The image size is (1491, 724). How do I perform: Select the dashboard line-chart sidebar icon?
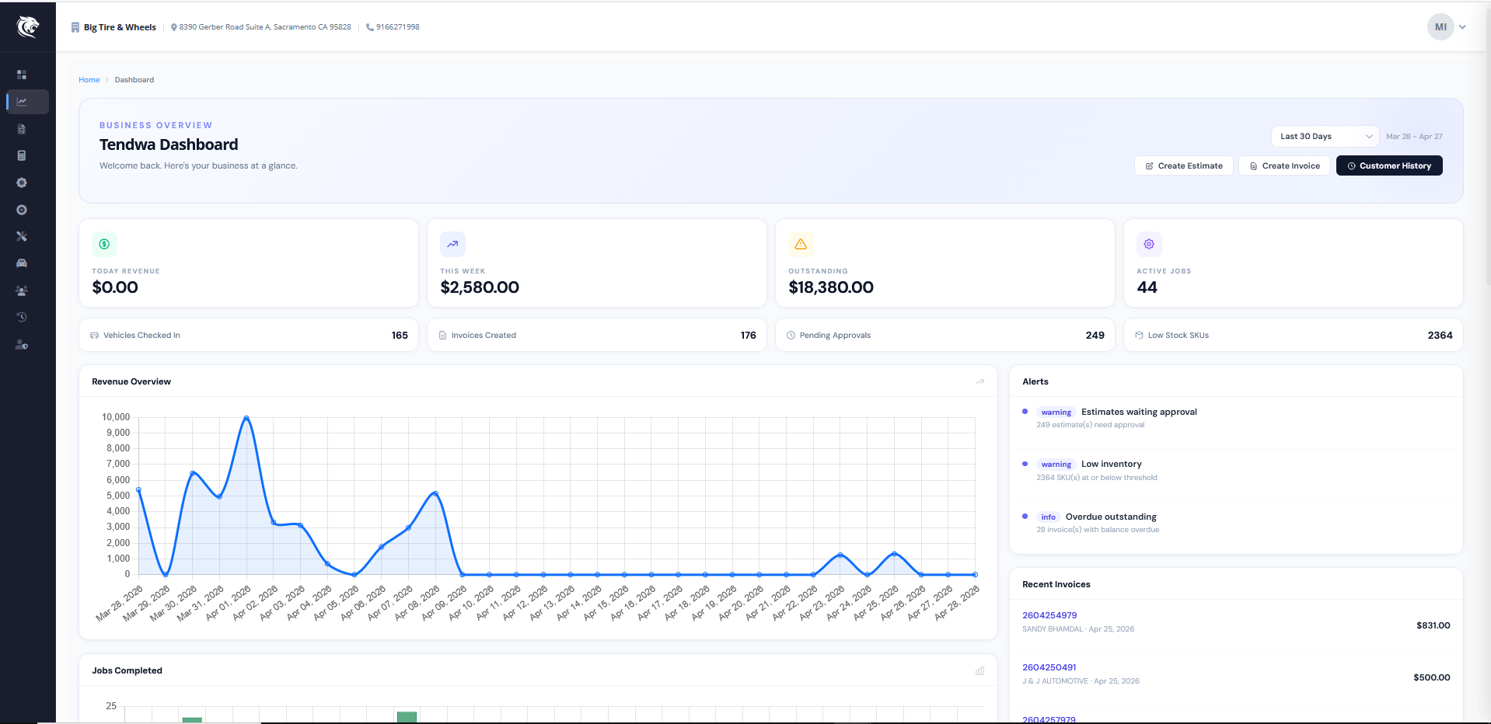pyautogui.click(x=22, y=102)
